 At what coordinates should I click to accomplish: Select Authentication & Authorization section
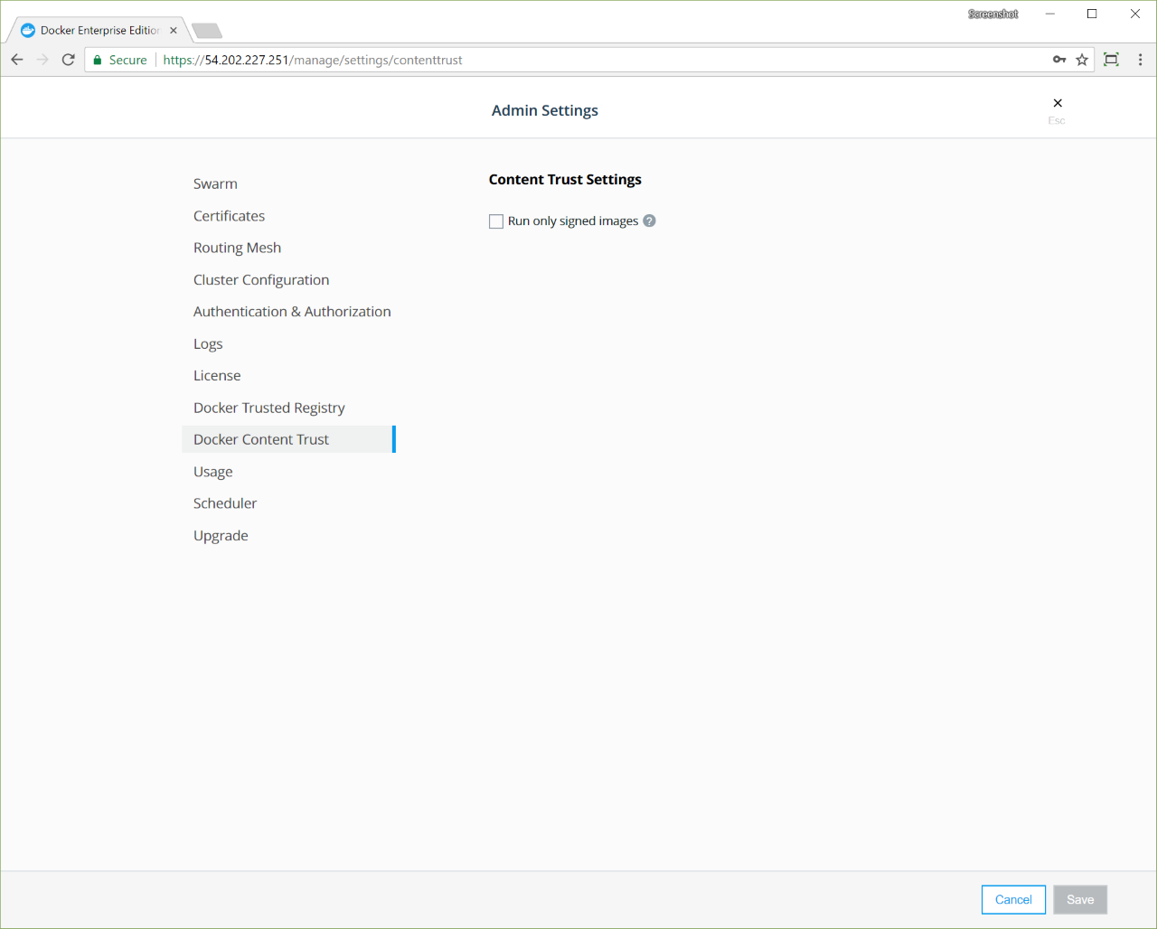click(x=292, y=312)
